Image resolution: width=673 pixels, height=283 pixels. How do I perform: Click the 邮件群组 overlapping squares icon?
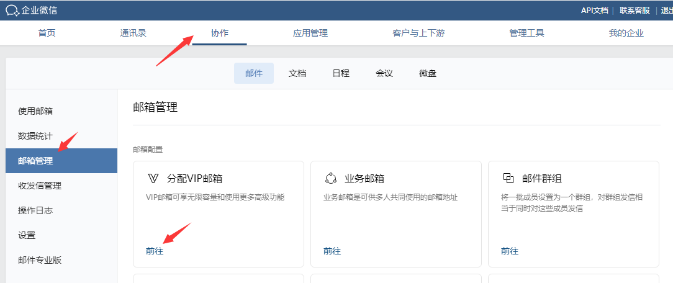coord(508,179)
